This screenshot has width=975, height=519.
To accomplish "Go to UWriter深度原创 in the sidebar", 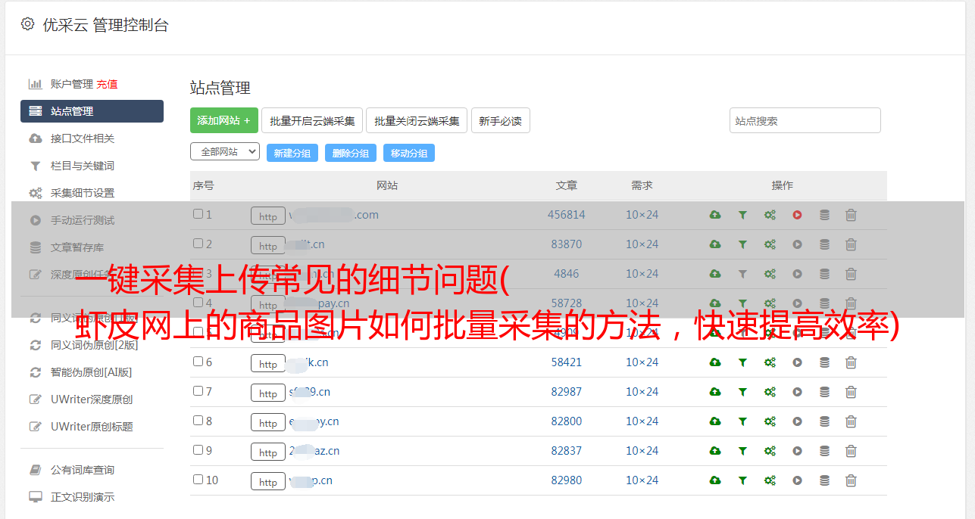I will pyautogui.click(x=92, y=399).
